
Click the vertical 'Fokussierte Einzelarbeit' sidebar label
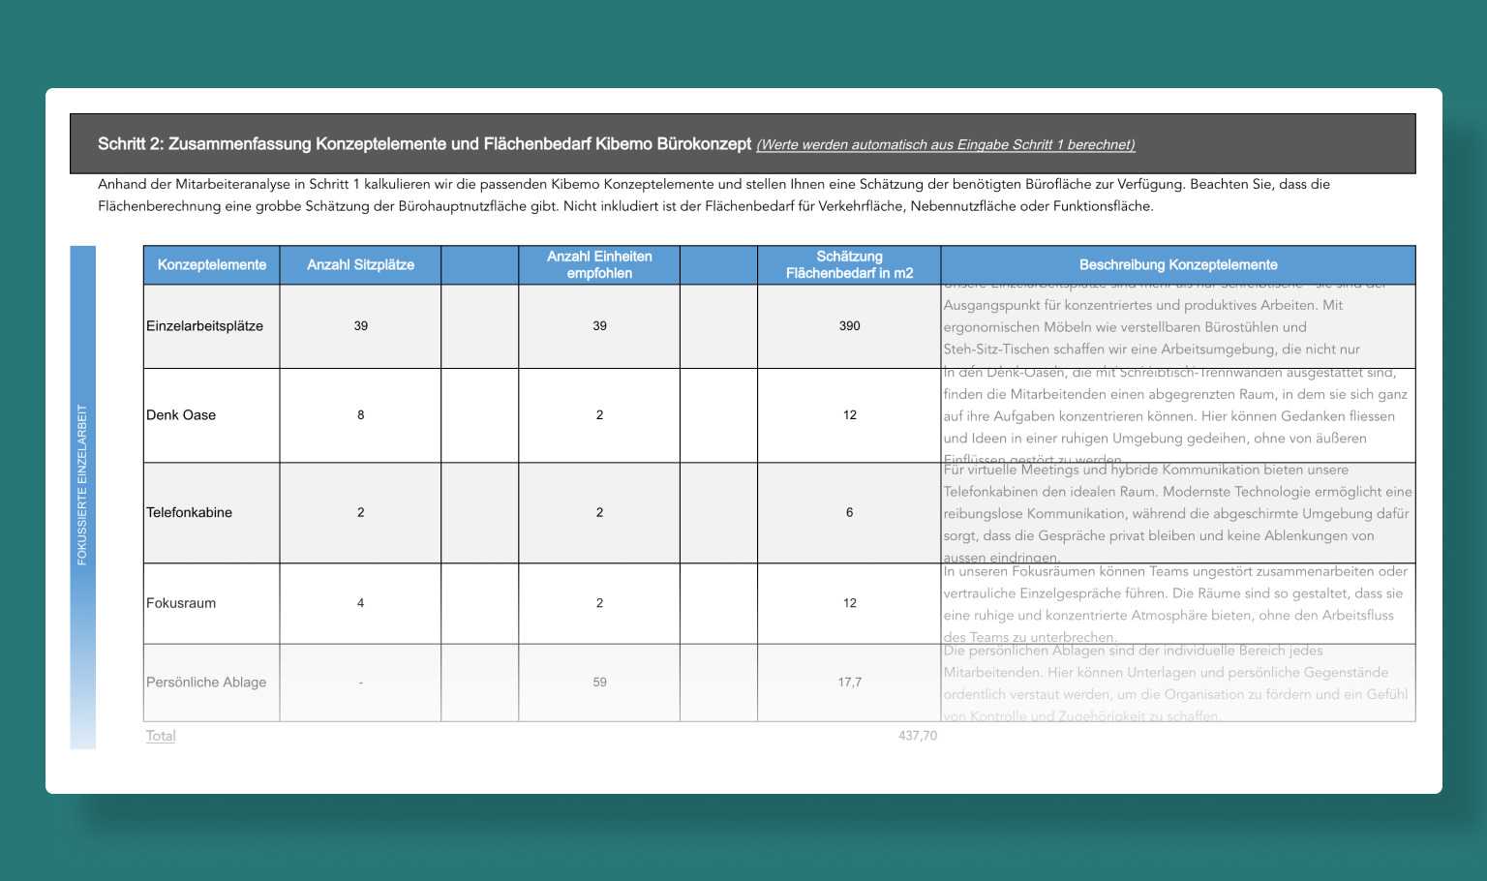tap(82, 484)
